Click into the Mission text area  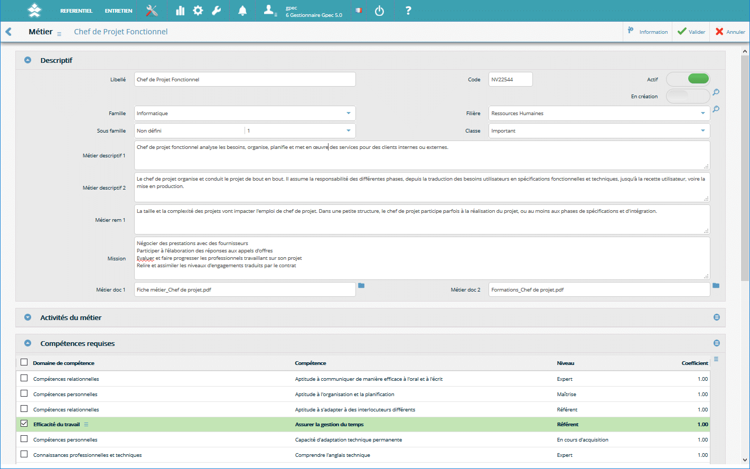[422, 258]
